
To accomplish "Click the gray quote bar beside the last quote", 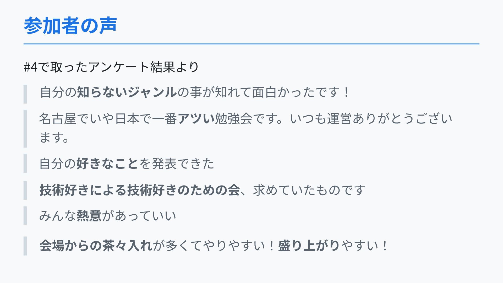I will 25,246.
